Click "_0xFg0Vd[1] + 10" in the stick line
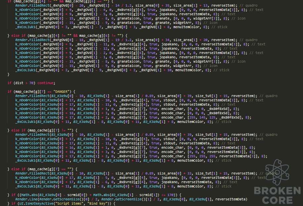 (x=155, y=70)
